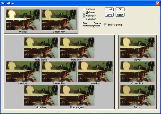Apply the More Blue variation thumbnail

click(x=41, y=95)
